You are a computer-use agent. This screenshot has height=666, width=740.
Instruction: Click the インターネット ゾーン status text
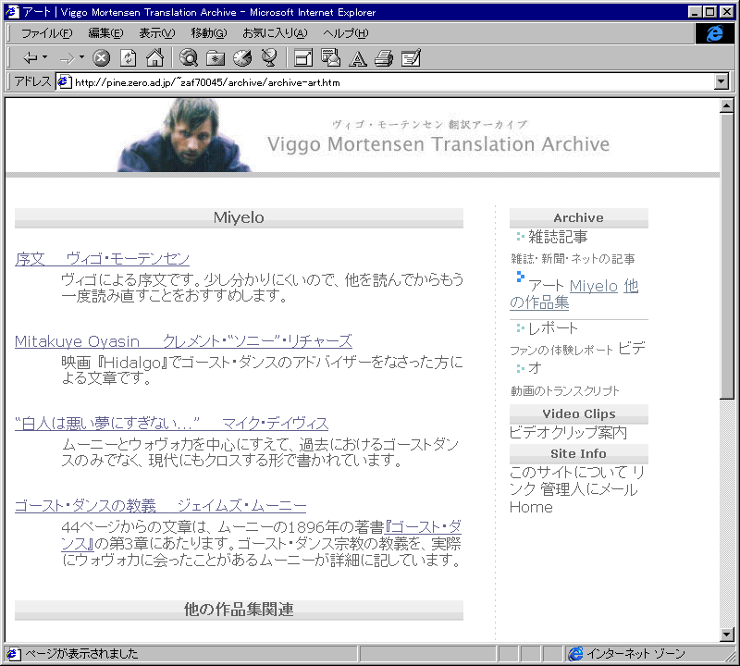click(x=635, y=654)
